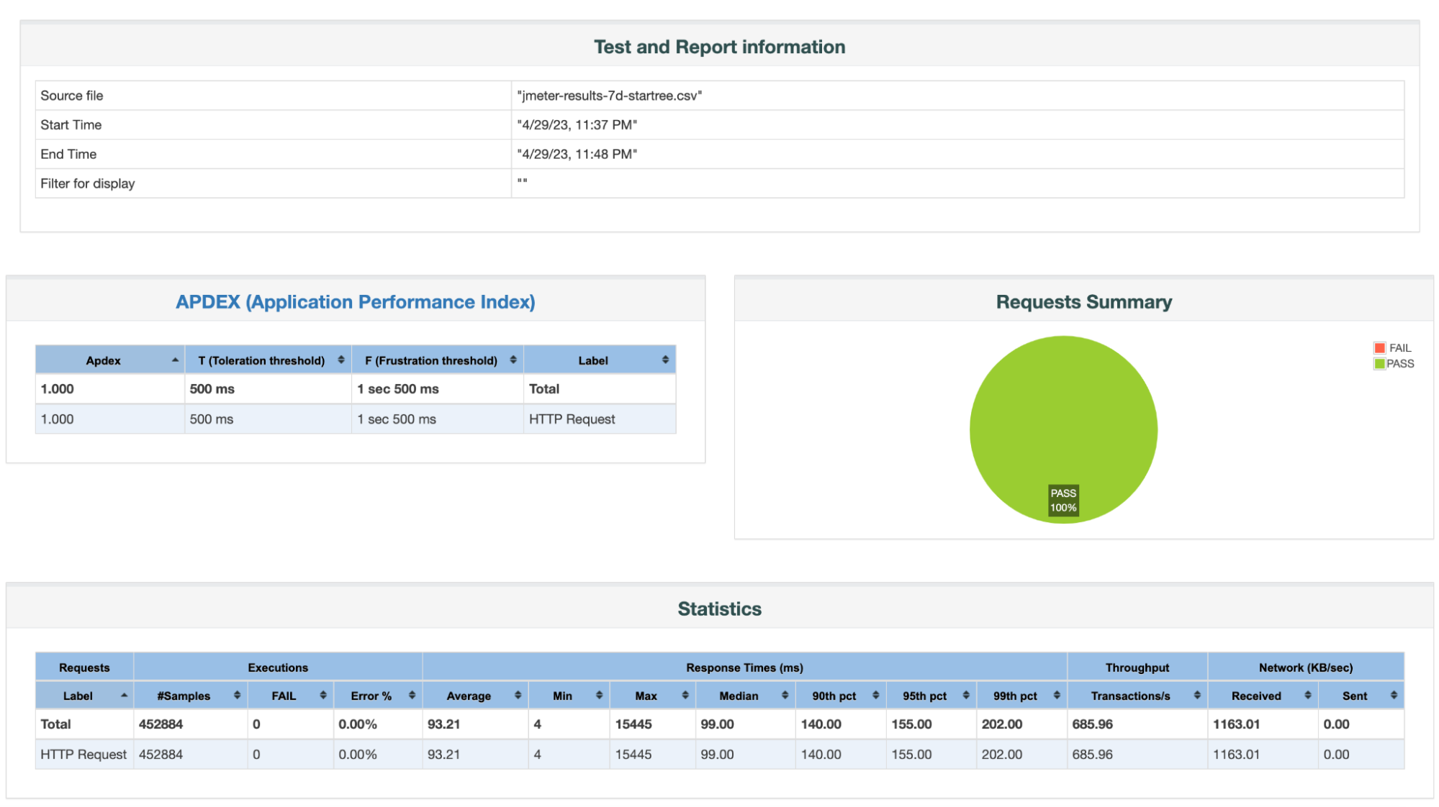Click the Response Times (ms) group header
This screenshot has height=807, width=1439.
tap(744, 667)
